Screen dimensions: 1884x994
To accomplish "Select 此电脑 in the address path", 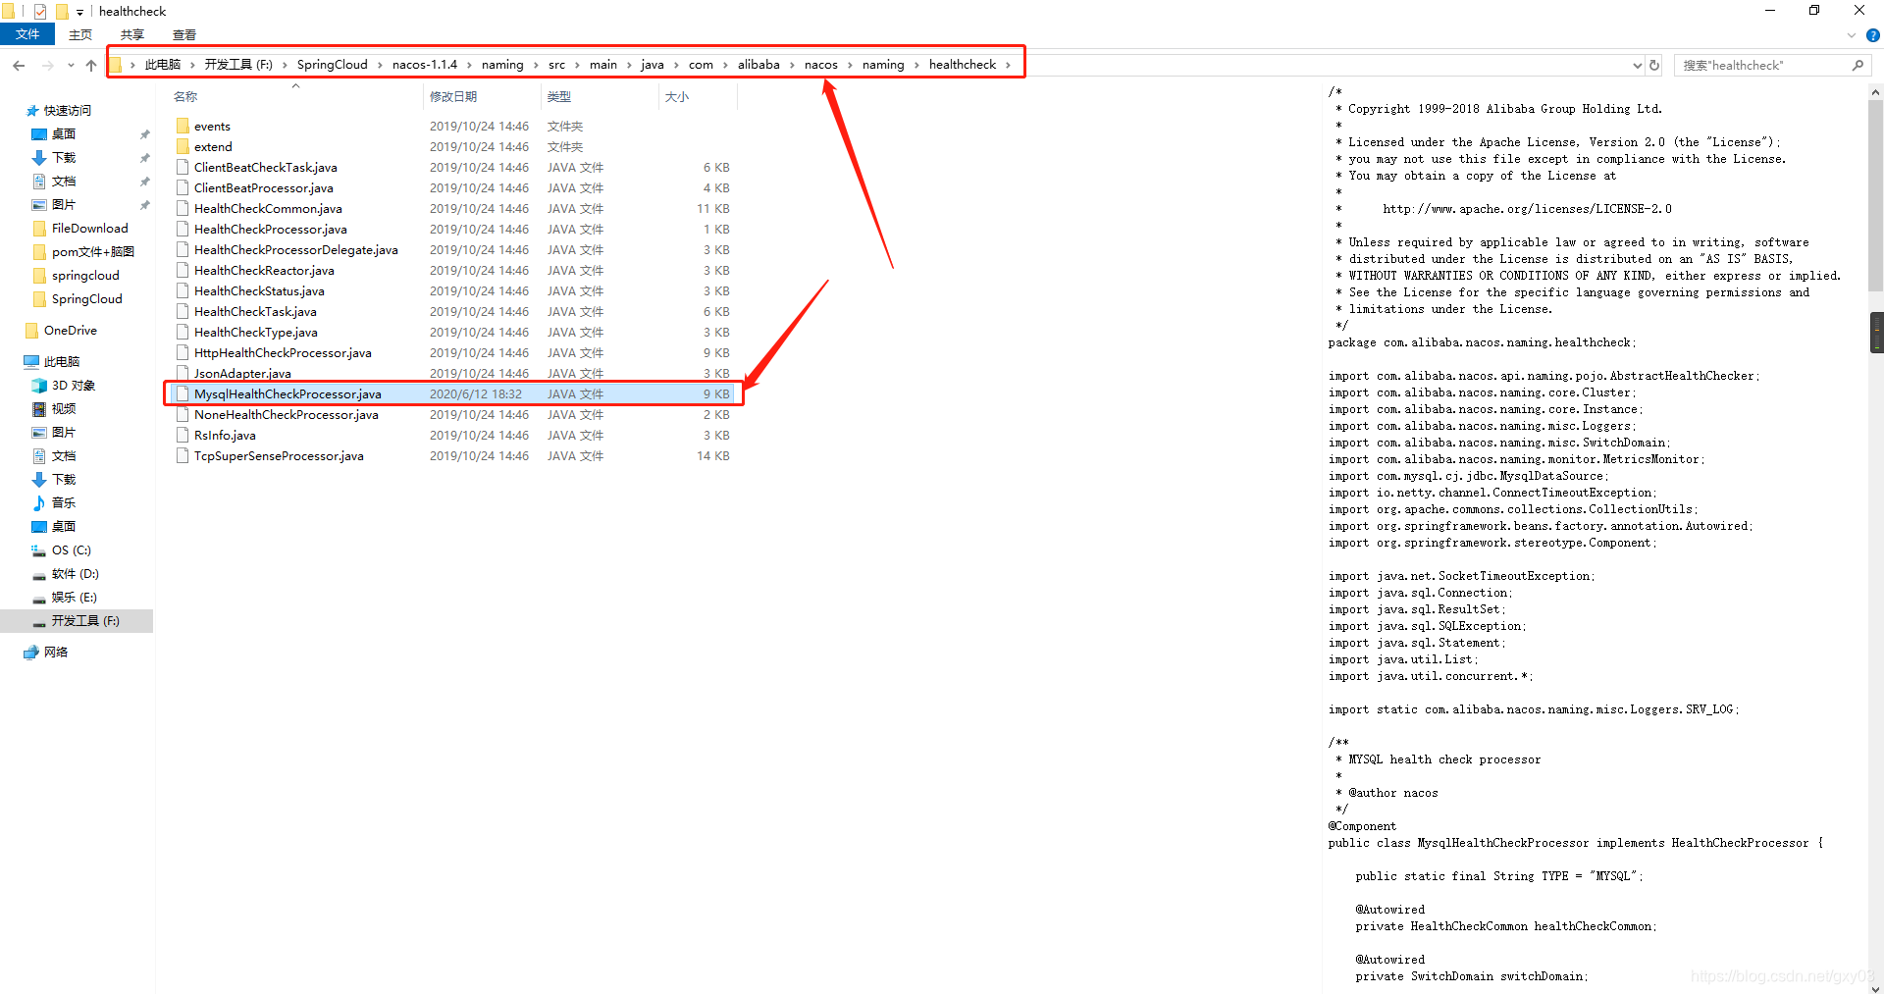I will point(163,65).
